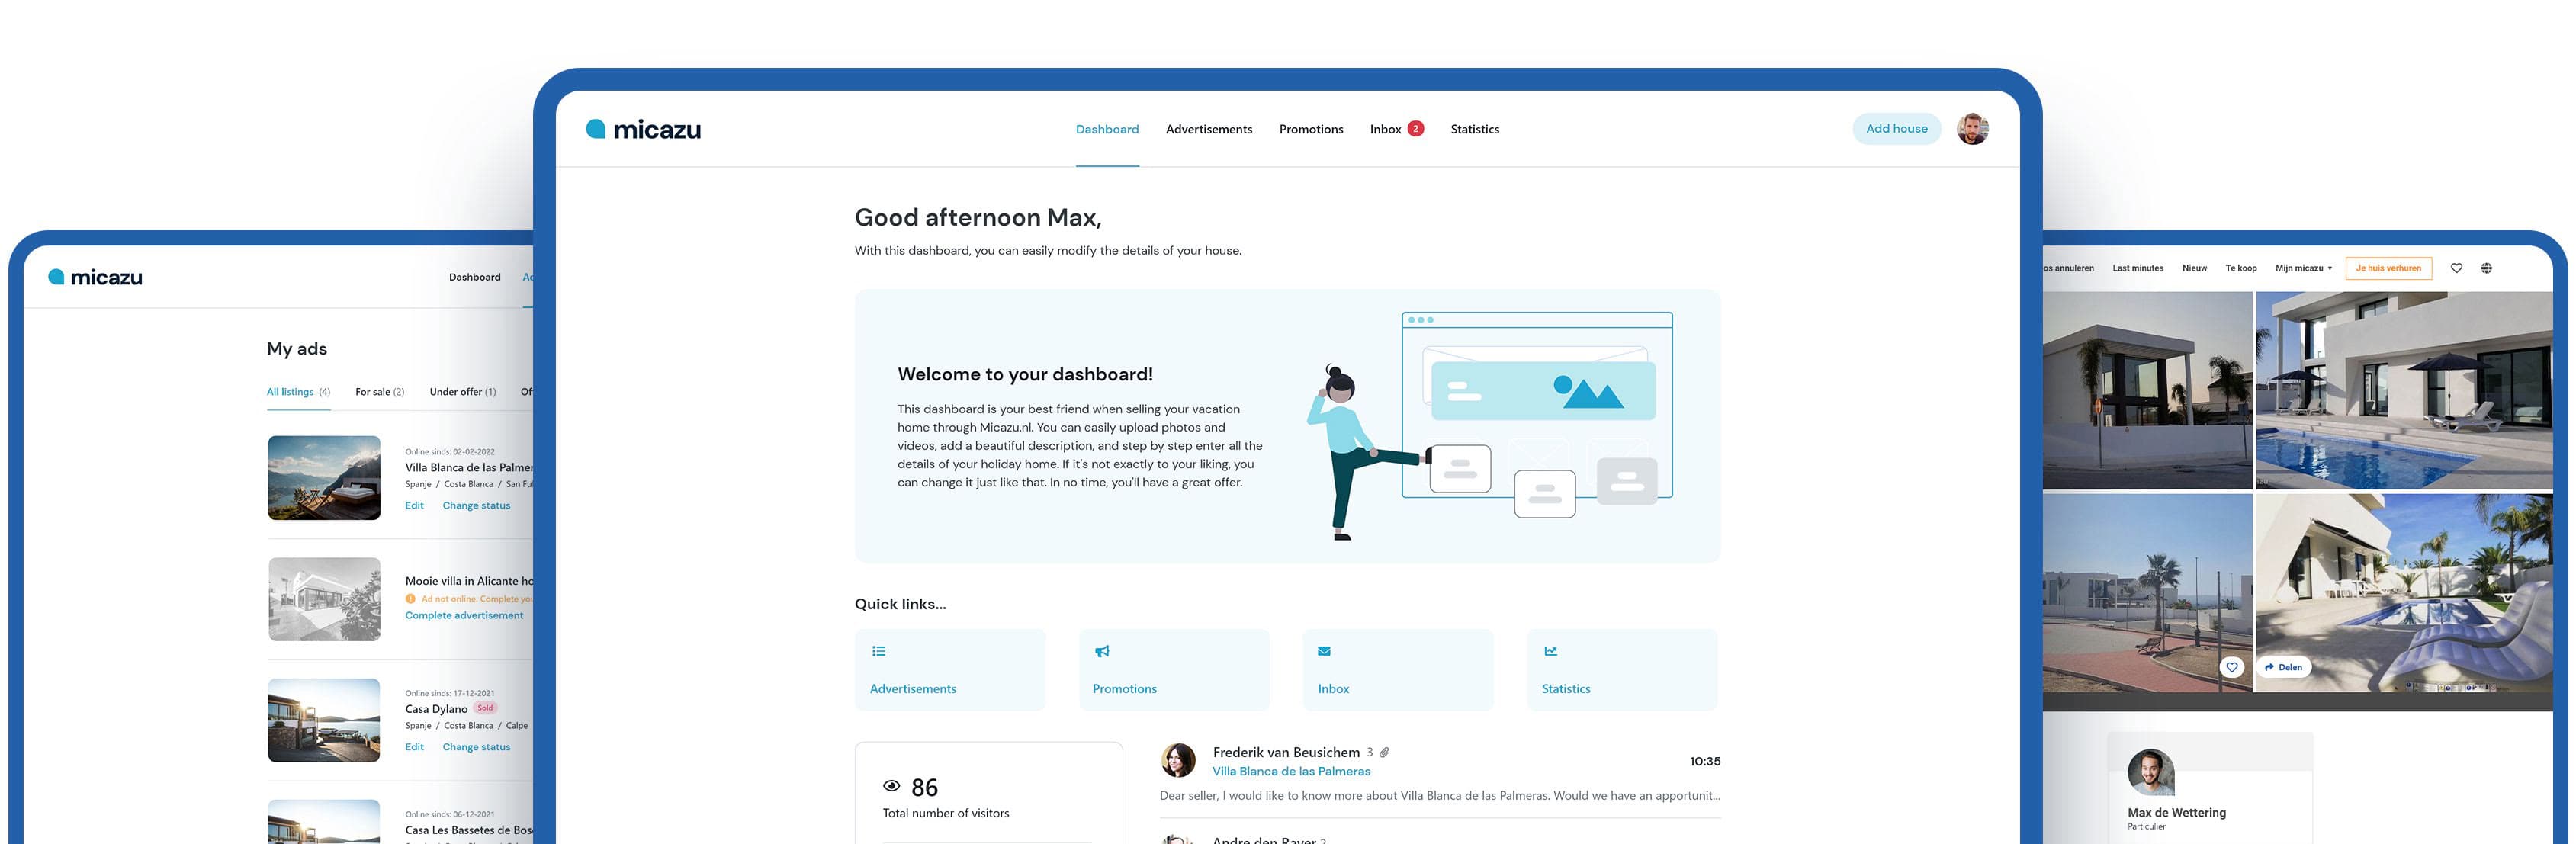2576x844 pixels.
Task: Click Dashboard in the My ads window navigation
Action: tap(474, 277)
